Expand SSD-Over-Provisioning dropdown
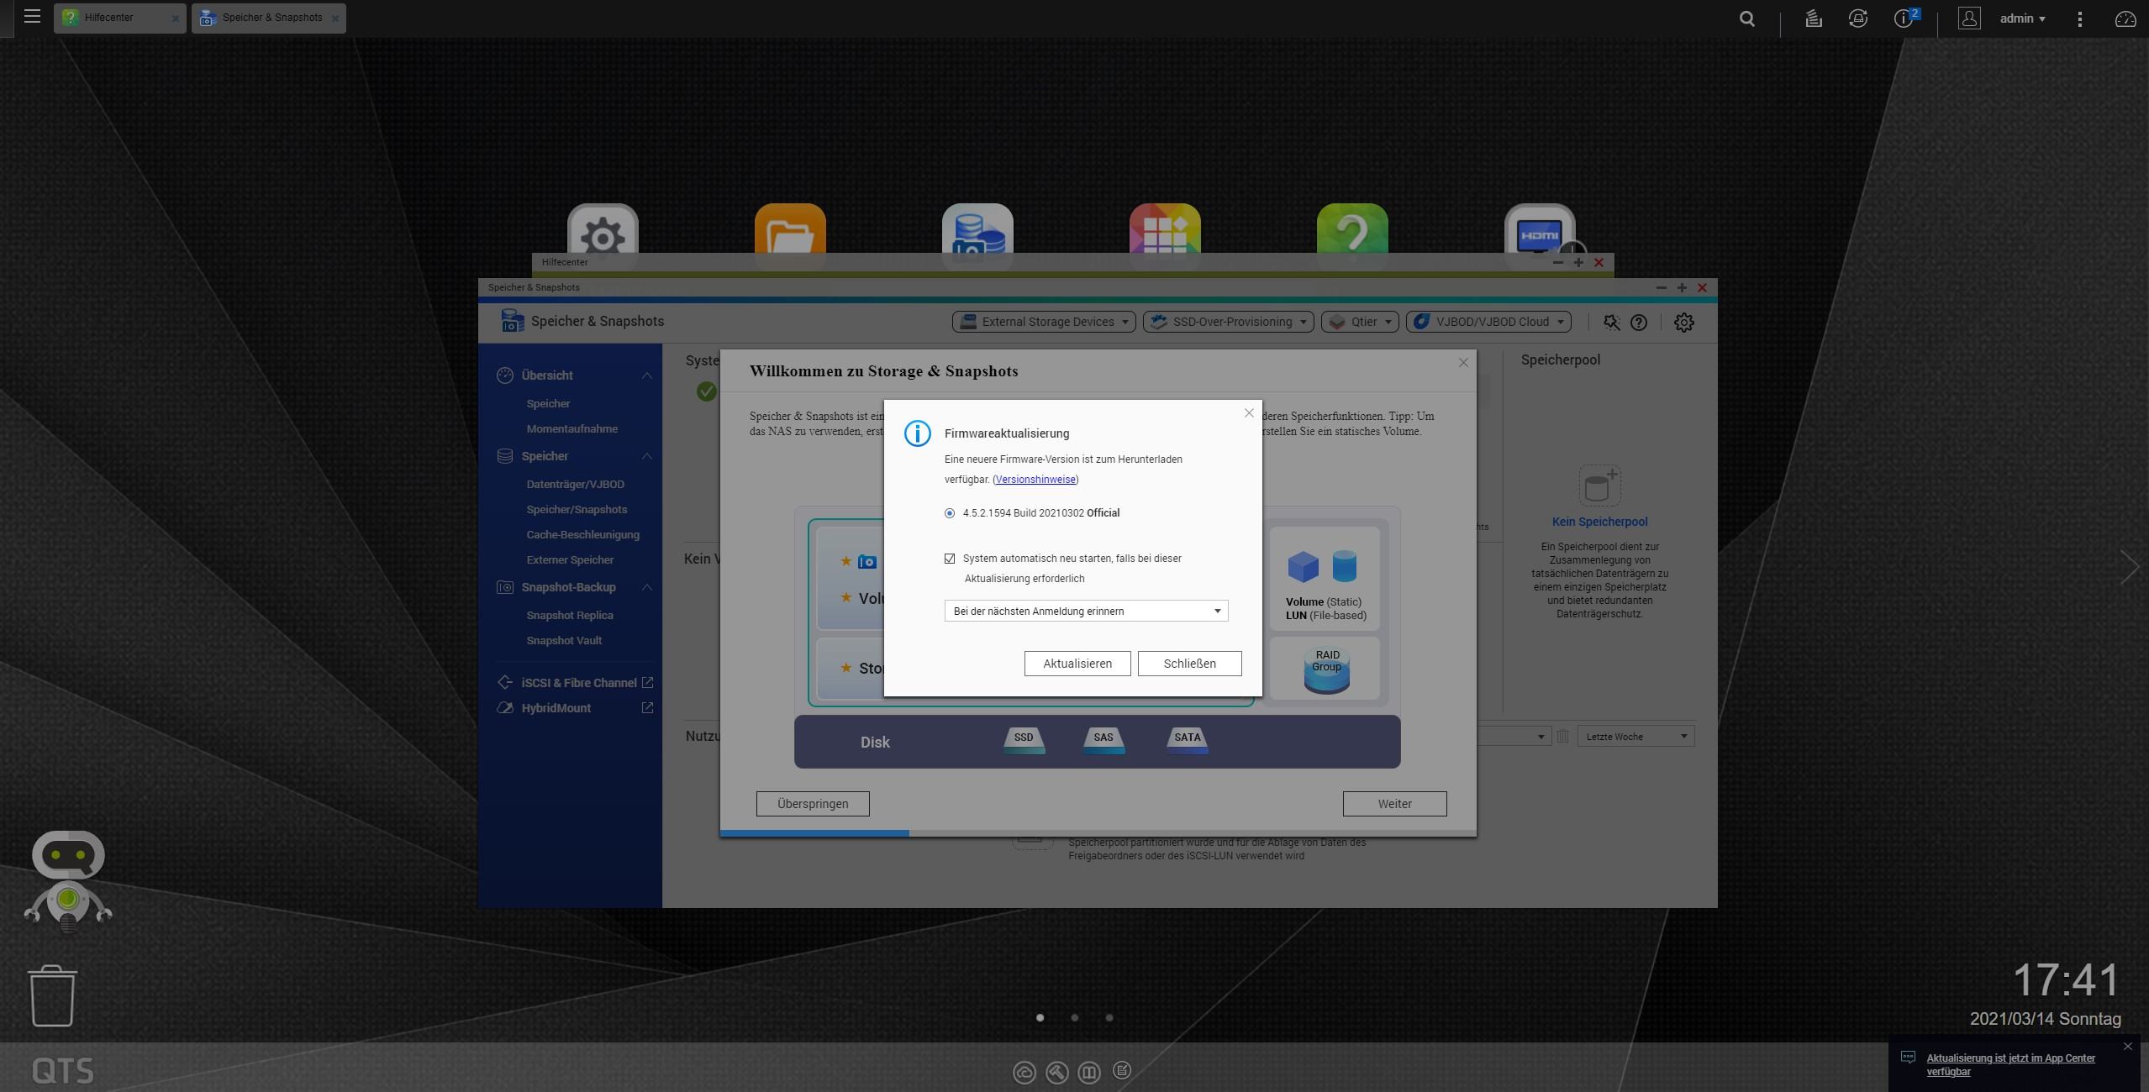Image resolution: width=2149 pixels, height=1092 pixels. (x=1228, y=322)
